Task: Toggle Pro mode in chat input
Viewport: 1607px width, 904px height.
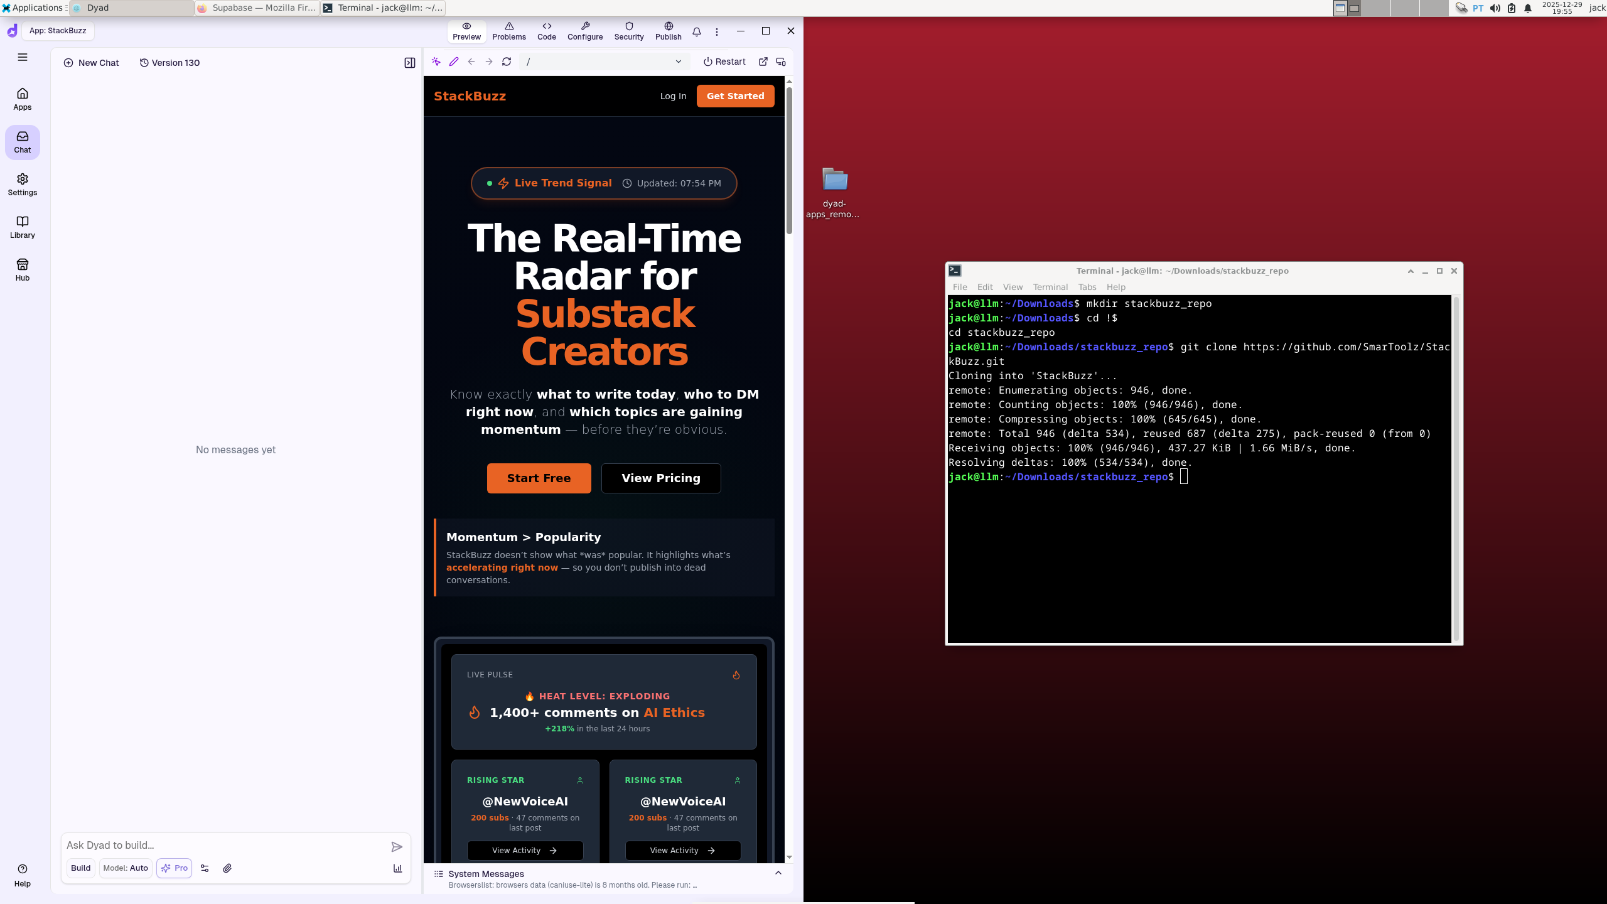Action: point(175,868)
